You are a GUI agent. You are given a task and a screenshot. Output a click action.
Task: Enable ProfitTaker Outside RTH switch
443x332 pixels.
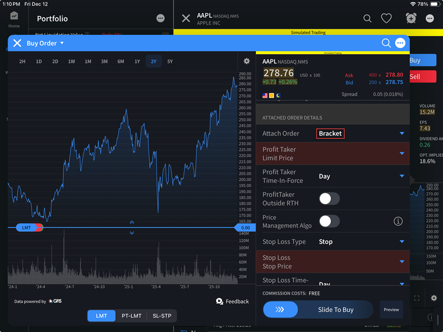pos(329,199)
